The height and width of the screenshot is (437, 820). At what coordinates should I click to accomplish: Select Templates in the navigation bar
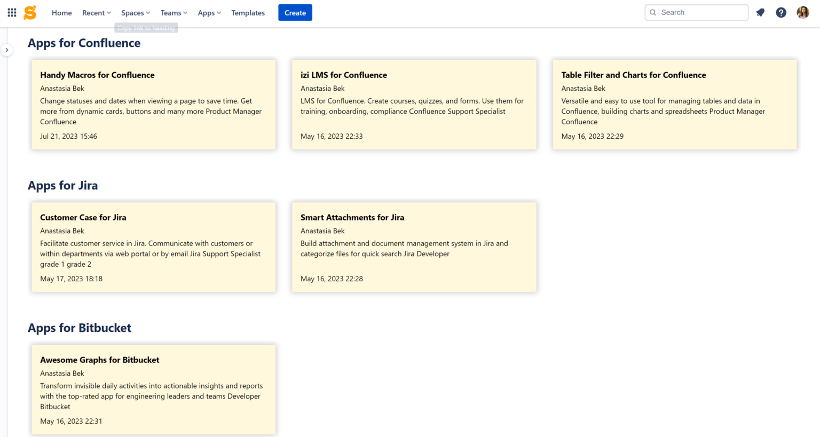click(x=248, y=12)
